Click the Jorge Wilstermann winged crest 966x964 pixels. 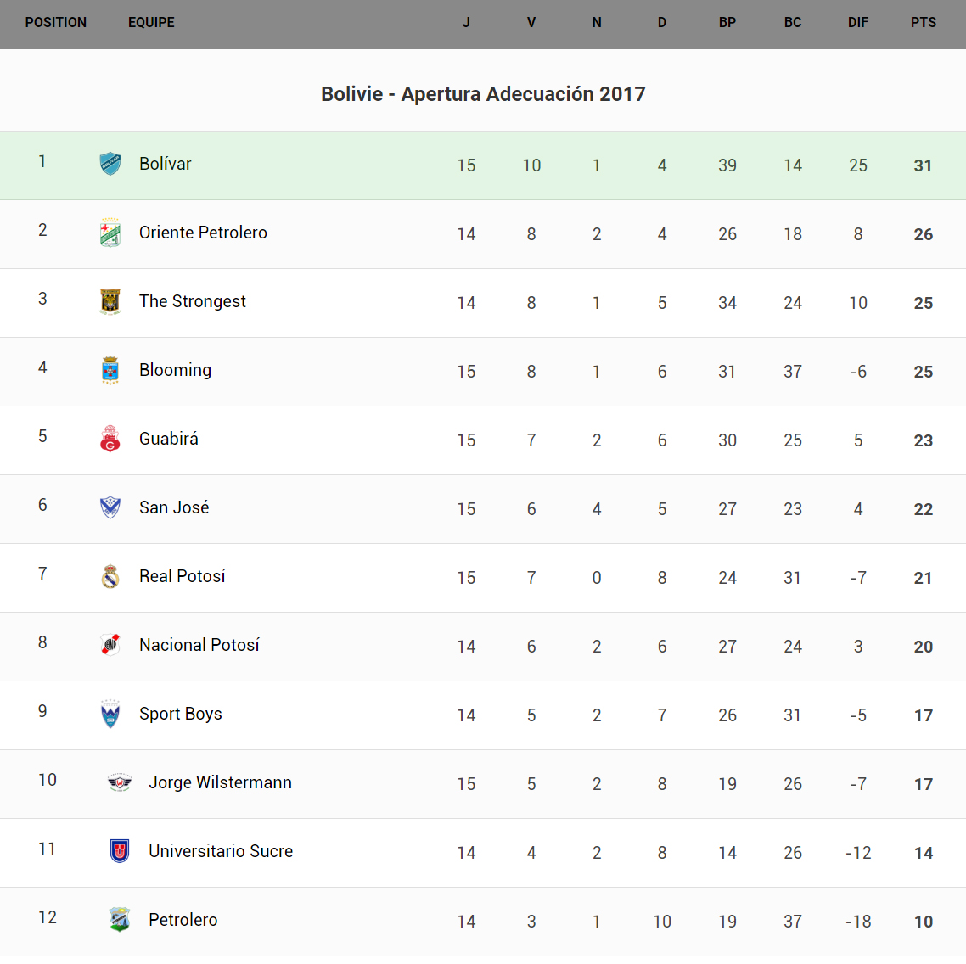pyautogui.click(x=120, y=782)
